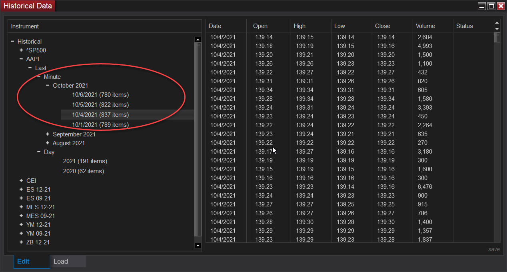This screenshot has width=507, height=272.
Task: Select the Volume cell 4,993
Action: [425, 46]
